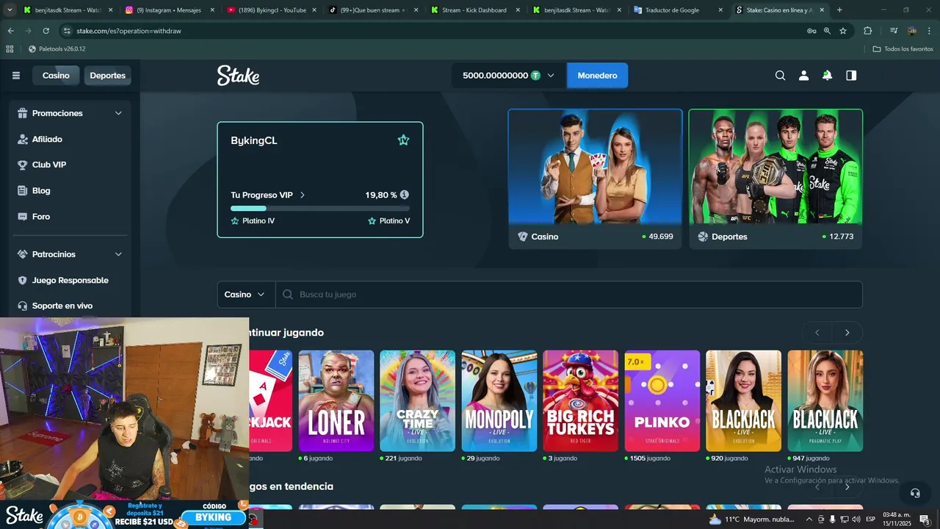Bookmark this page with star icon

click(x=843, y=31)
